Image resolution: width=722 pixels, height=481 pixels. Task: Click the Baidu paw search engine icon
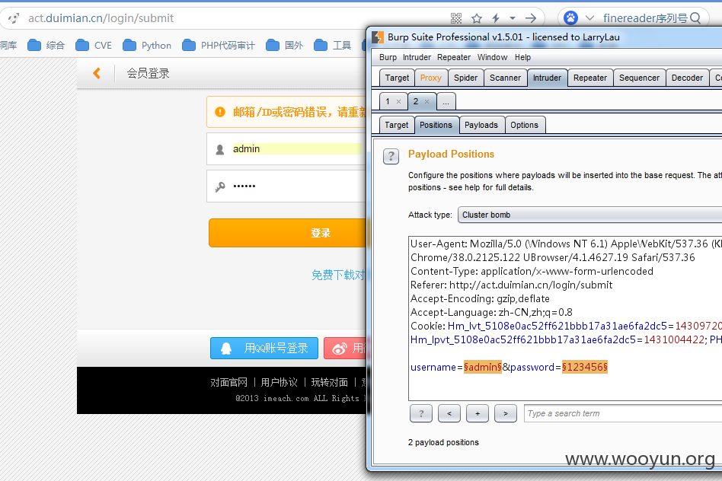570,18
